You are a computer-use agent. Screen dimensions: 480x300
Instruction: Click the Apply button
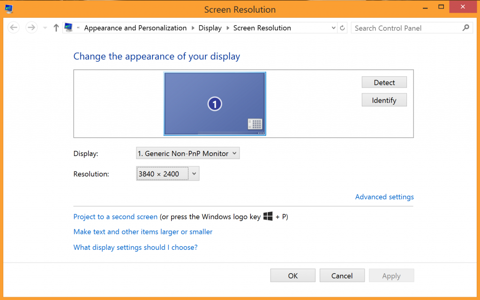click(391, 276)
